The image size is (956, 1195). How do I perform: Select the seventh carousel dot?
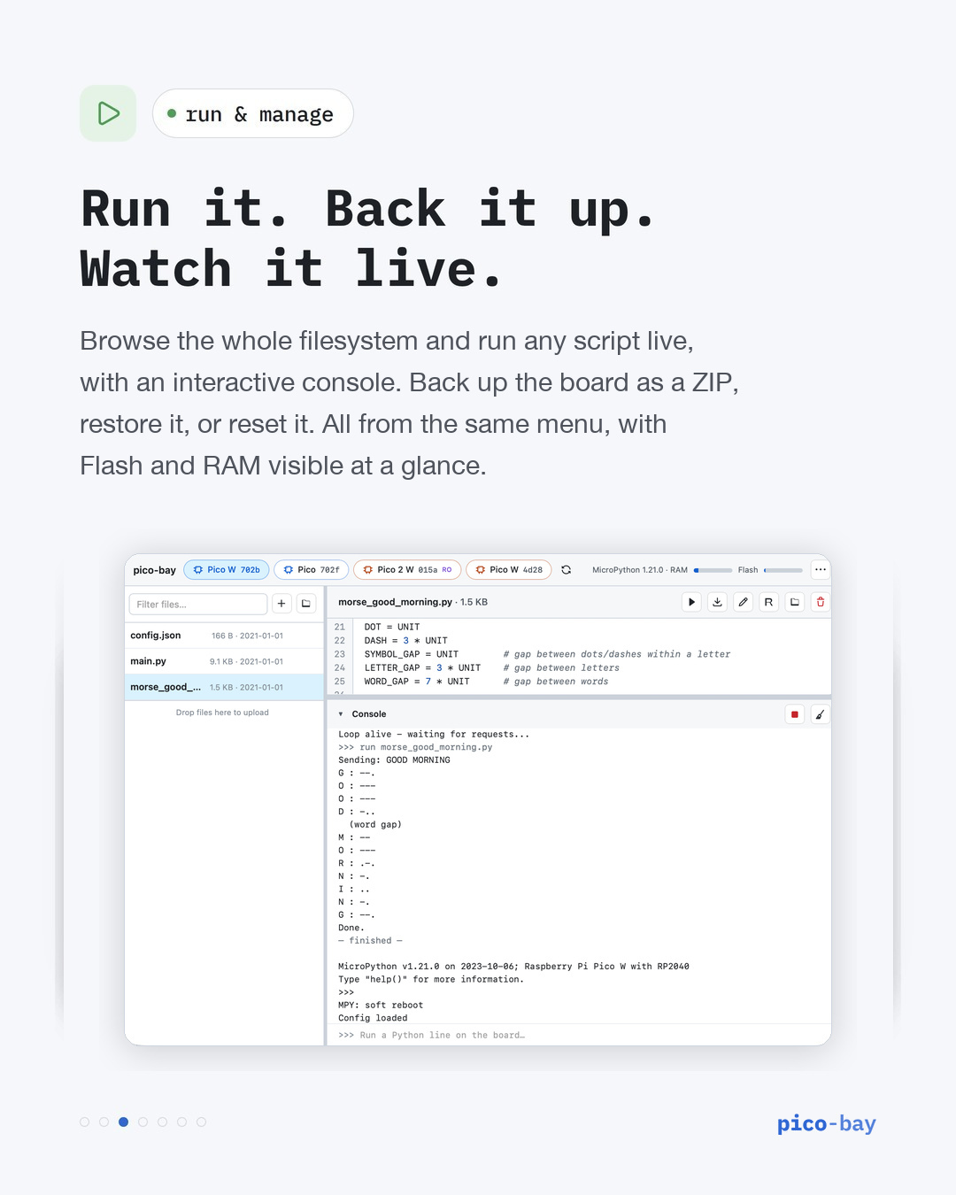click(202, 1122)
